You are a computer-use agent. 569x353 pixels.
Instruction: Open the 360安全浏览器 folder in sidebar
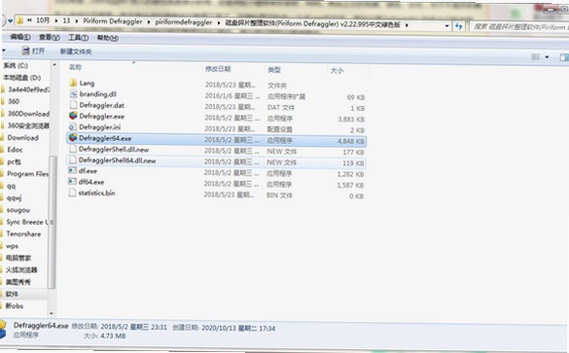[28, 125]
